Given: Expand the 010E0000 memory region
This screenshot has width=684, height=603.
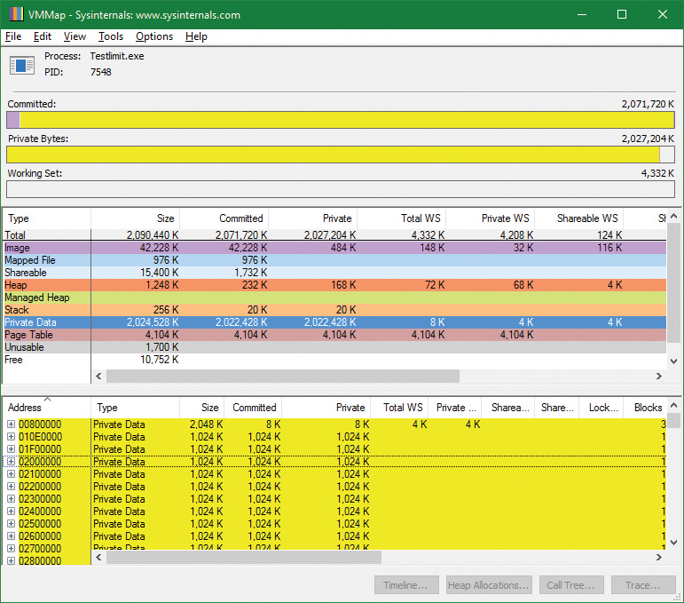Looking at the screenshot, I should point(12,437).
